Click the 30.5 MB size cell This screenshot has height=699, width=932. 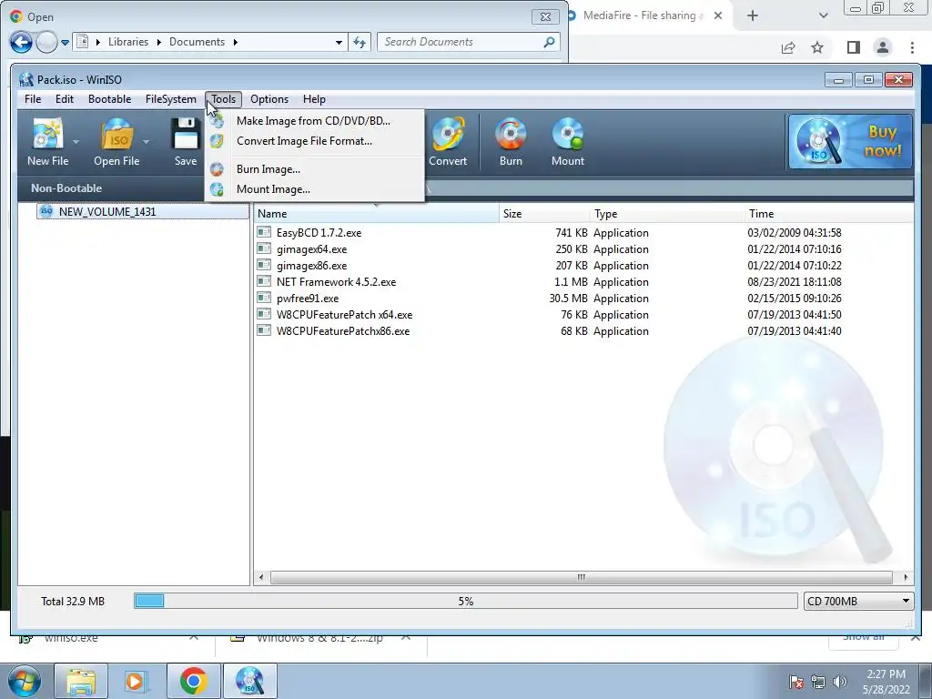[568, 299]
